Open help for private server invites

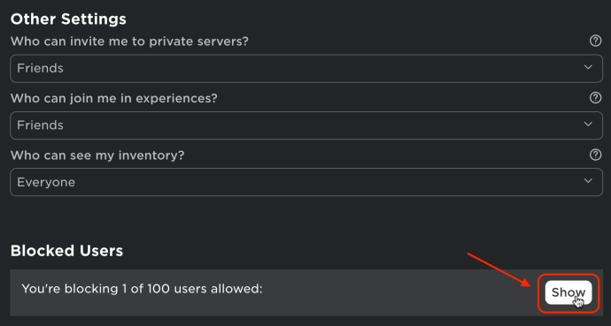tap(595, 41)
